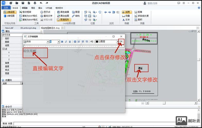The image size is (202, 128).
Task: Click the fit-to-window icon
Action: [90, 16]
